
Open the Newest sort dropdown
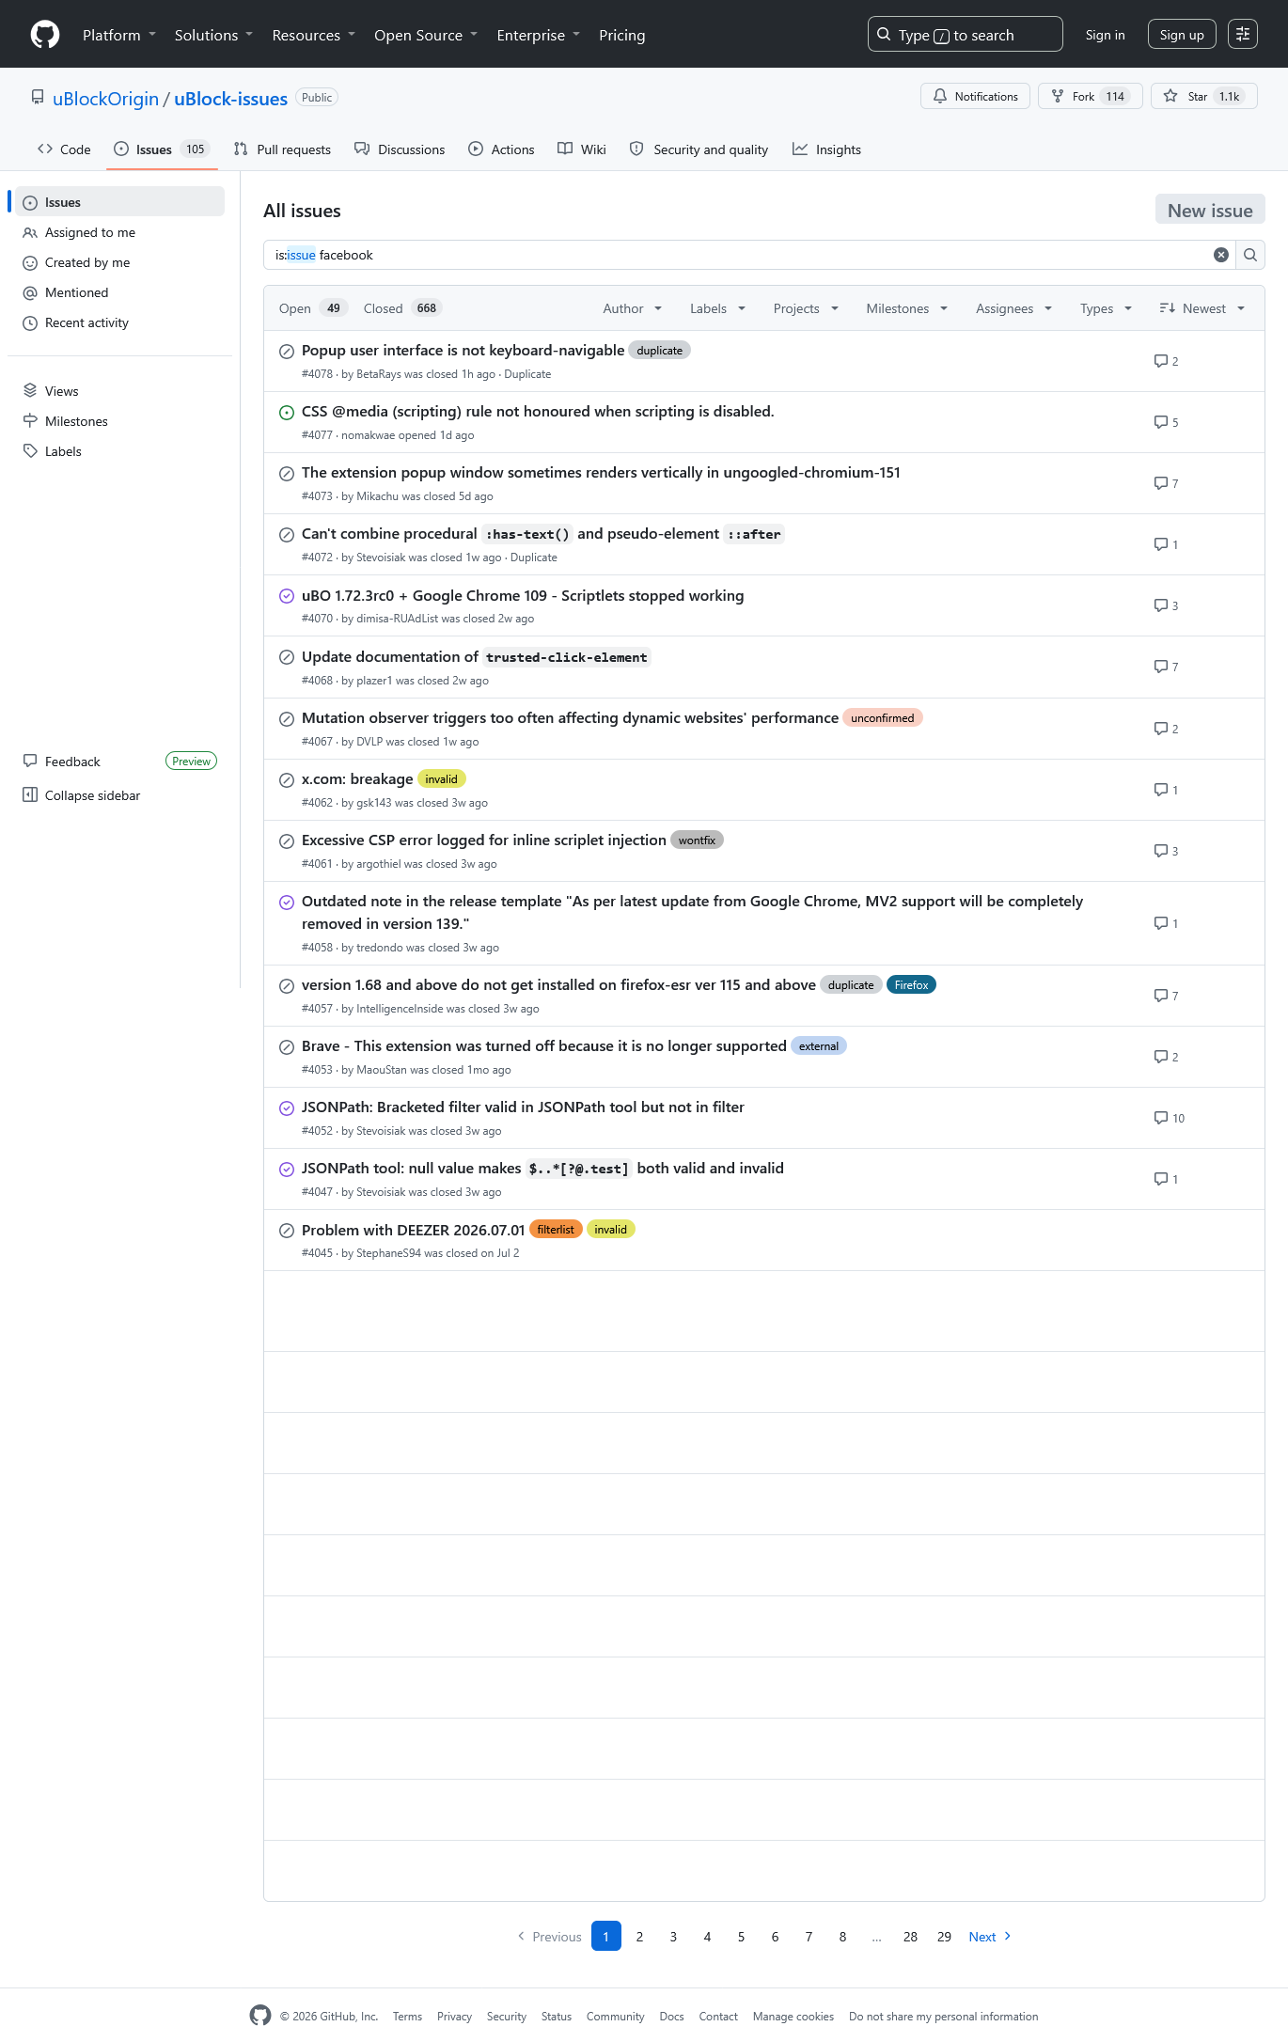pyautogui.click(x=1202, y=308)
